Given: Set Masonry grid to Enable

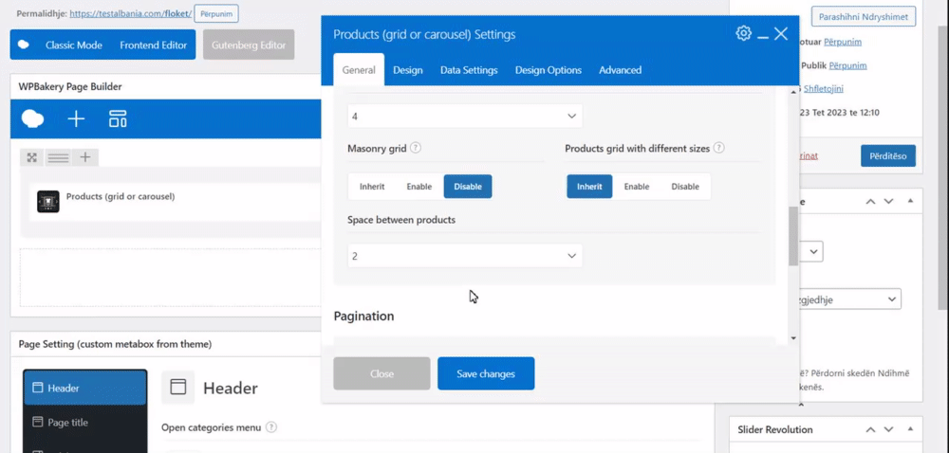Looking at the screenshot, I should coord(419,187).
